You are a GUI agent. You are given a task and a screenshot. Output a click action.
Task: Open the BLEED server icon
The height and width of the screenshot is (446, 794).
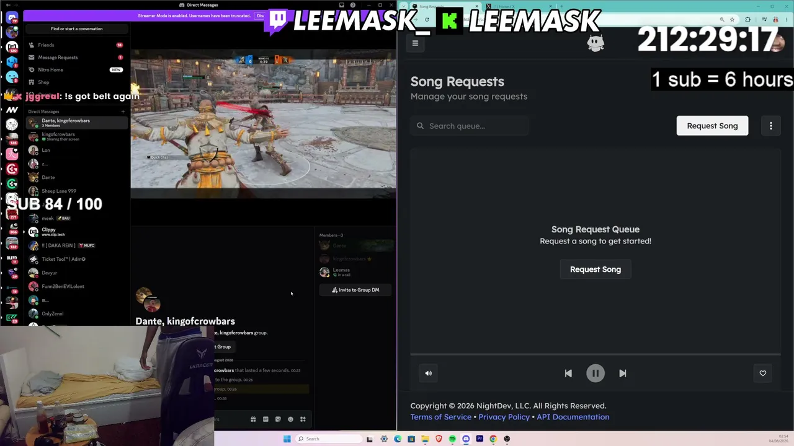(12, 258)
